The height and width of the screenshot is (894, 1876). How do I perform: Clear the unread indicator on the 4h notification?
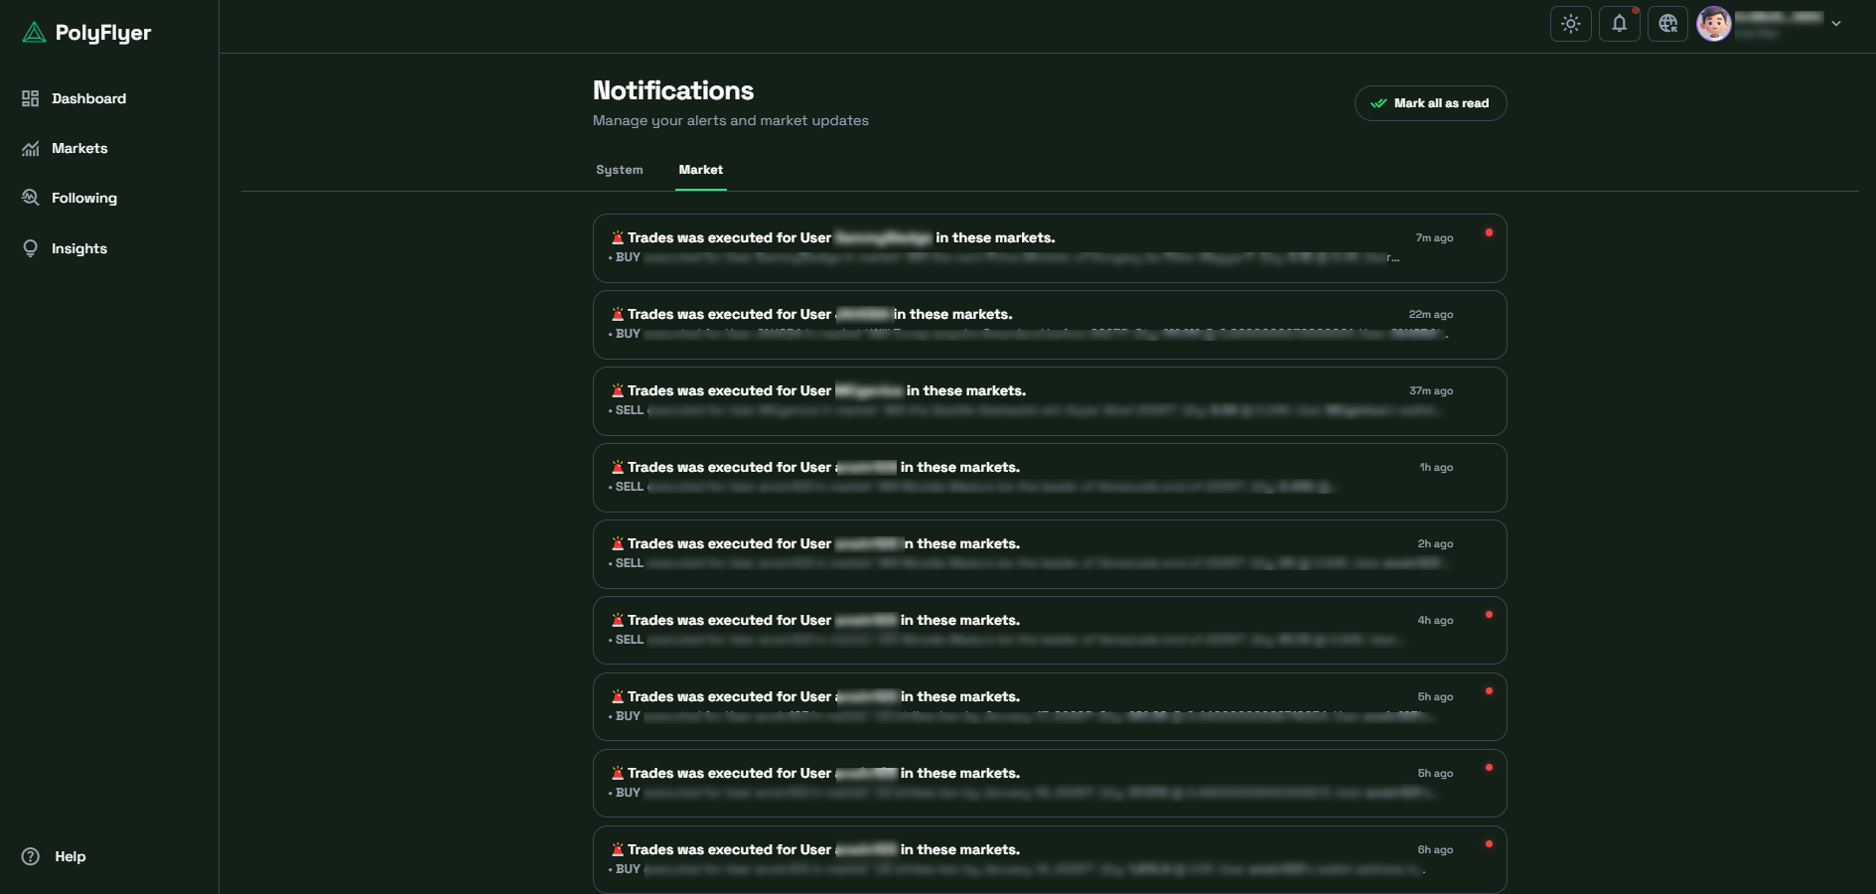[x=1490, y=615]
